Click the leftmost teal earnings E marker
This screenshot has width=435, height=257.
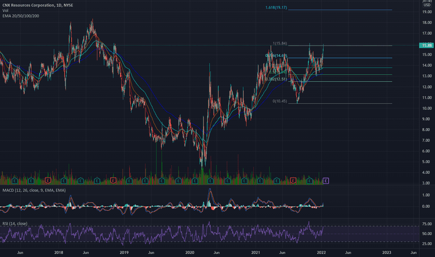(x=15, y=181)
